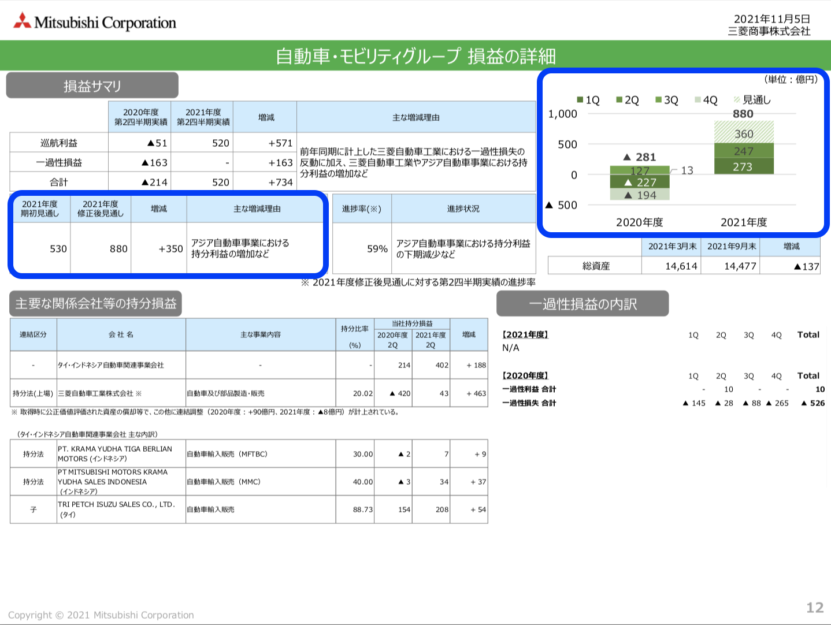Click the 88.73 ownership ratio

tap(363, 509)
